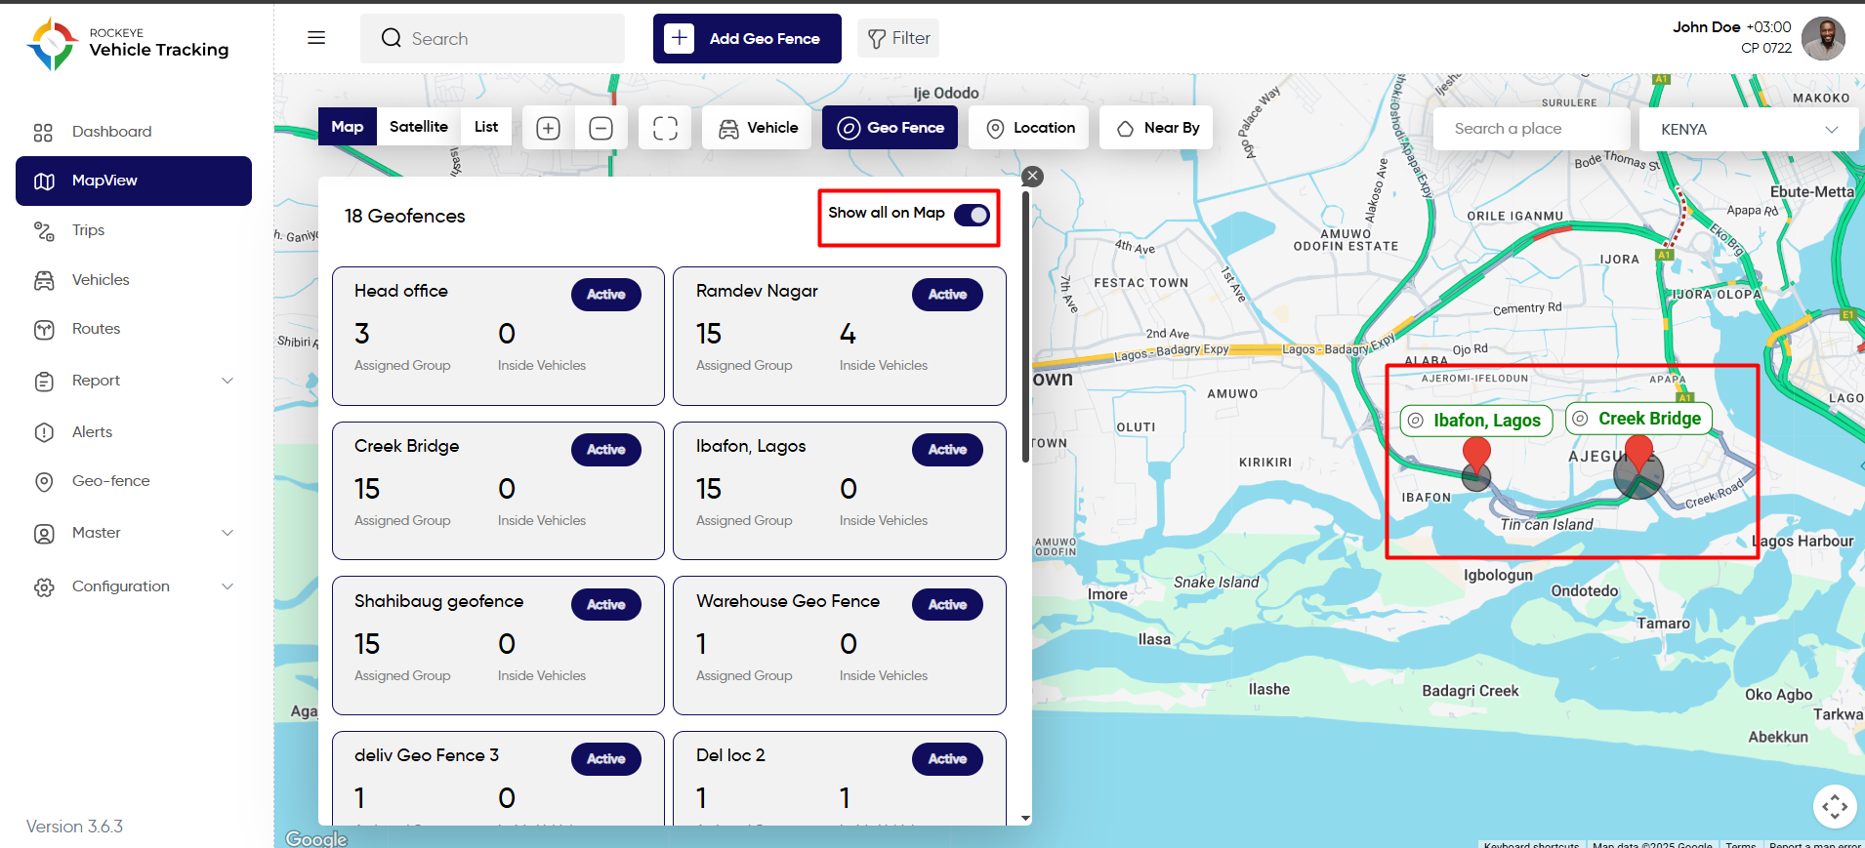Toggle fullscreen map view icon
This screenshot has width=1865, height=848.
click(665, 128)
